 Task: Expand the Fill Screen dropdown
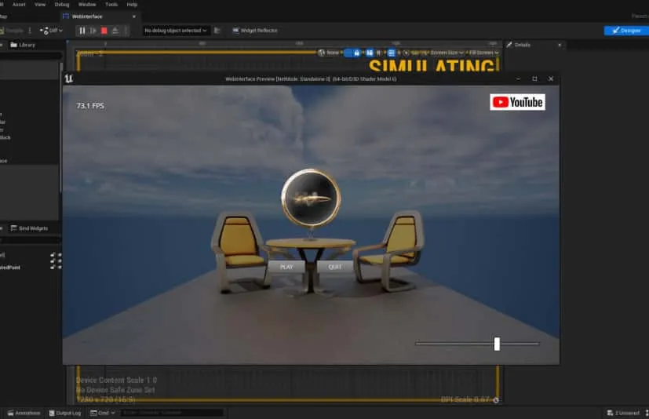pos(483,53)
